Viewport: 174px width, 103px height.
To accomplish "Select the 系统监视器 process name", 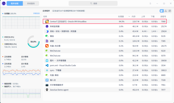I will (x=55, y=26).
